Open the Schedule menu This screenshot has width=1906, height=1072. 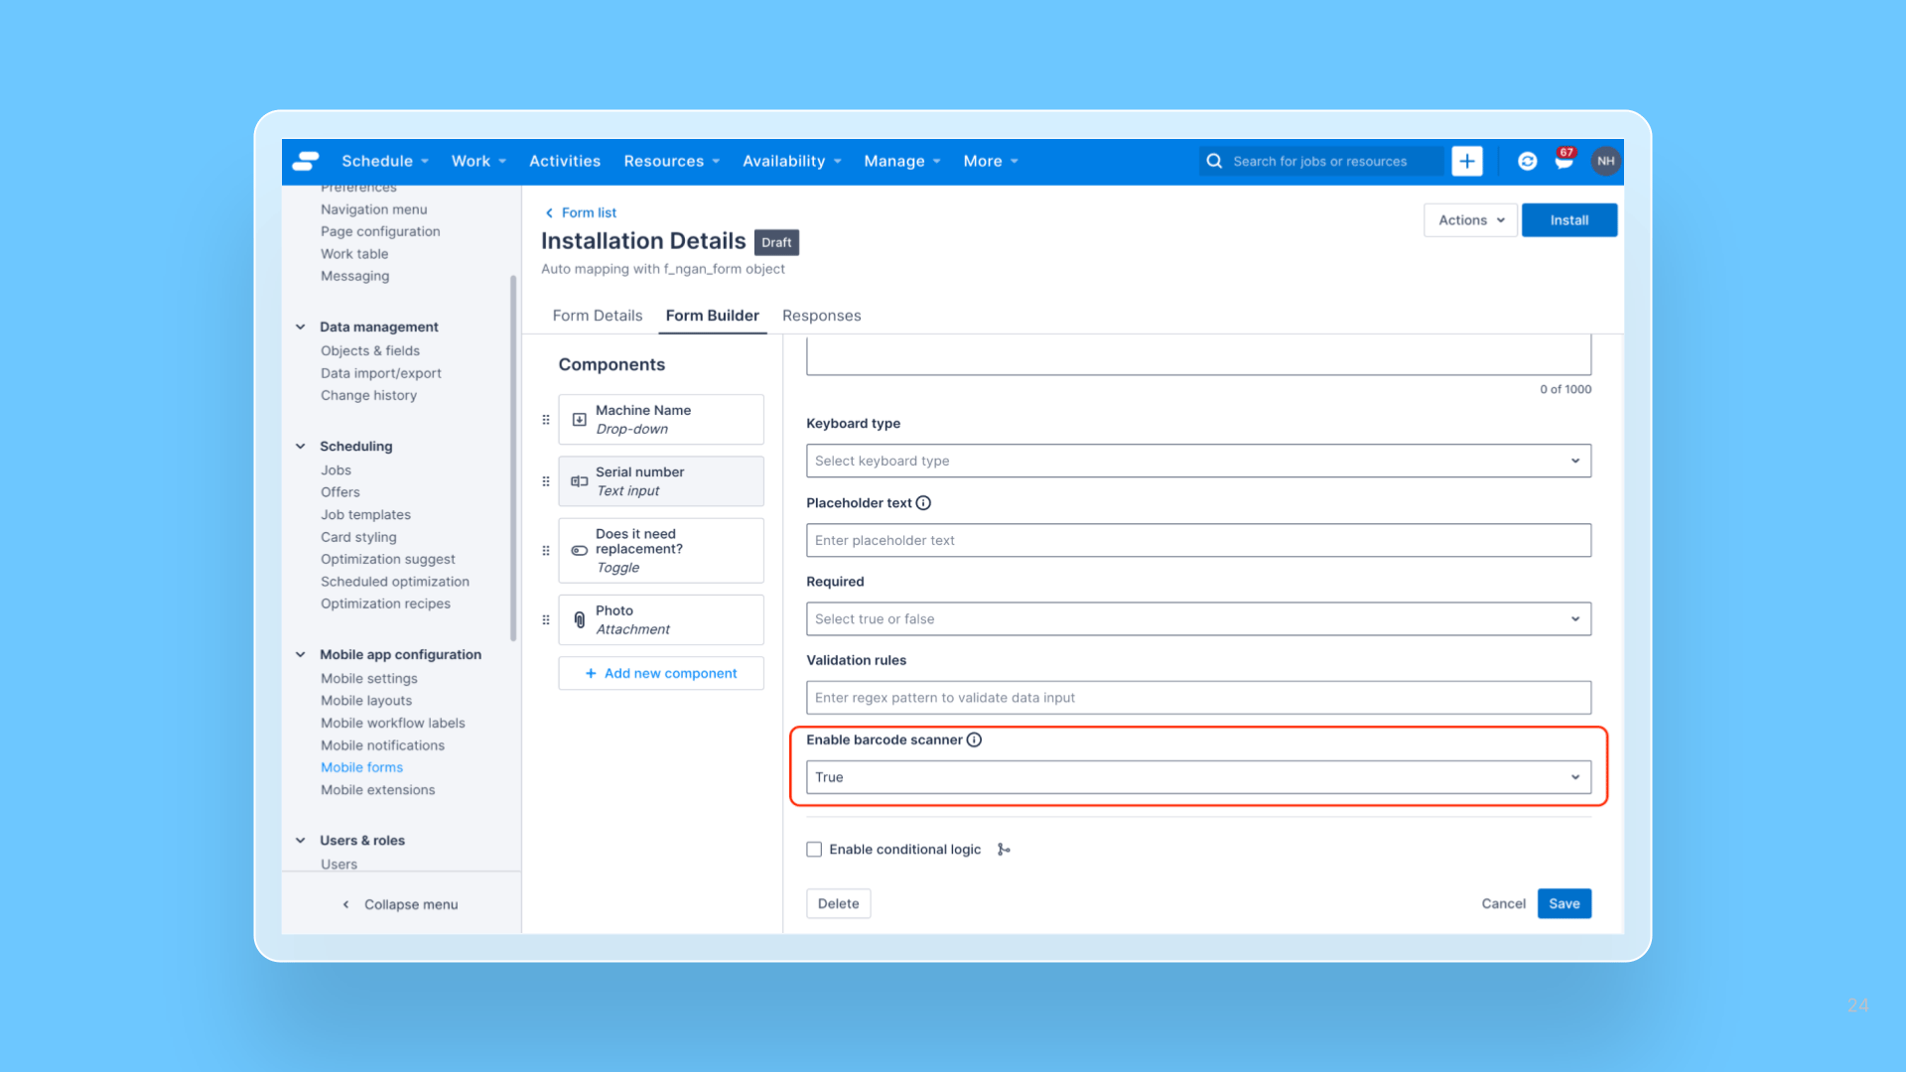point(385,161)
